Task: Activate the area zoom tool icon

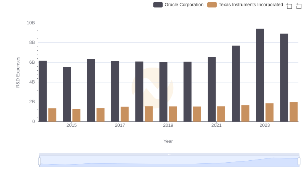Action: [289, 6]
